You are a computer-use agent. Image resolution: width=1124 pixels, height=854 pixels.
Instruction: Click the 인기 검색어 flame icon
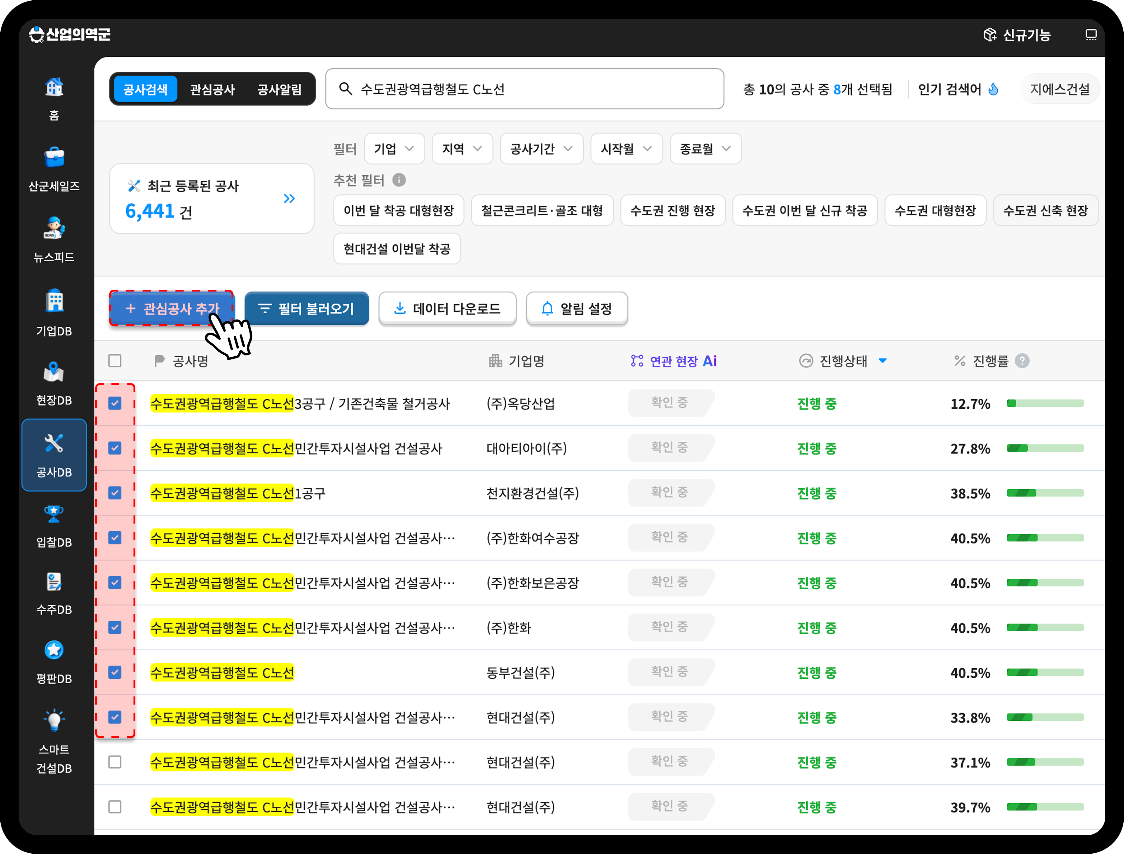coord(993,89)
